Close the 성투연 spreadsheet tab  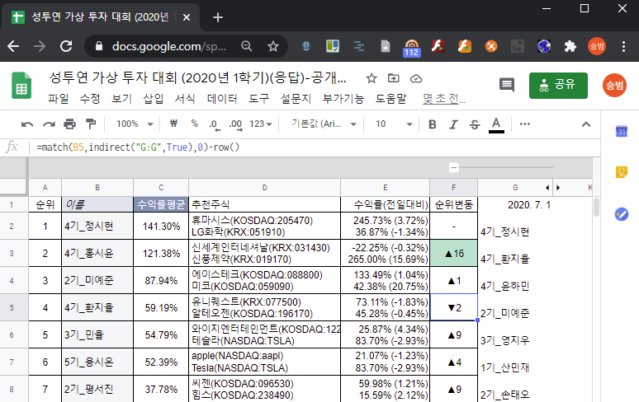coord(187,17)
